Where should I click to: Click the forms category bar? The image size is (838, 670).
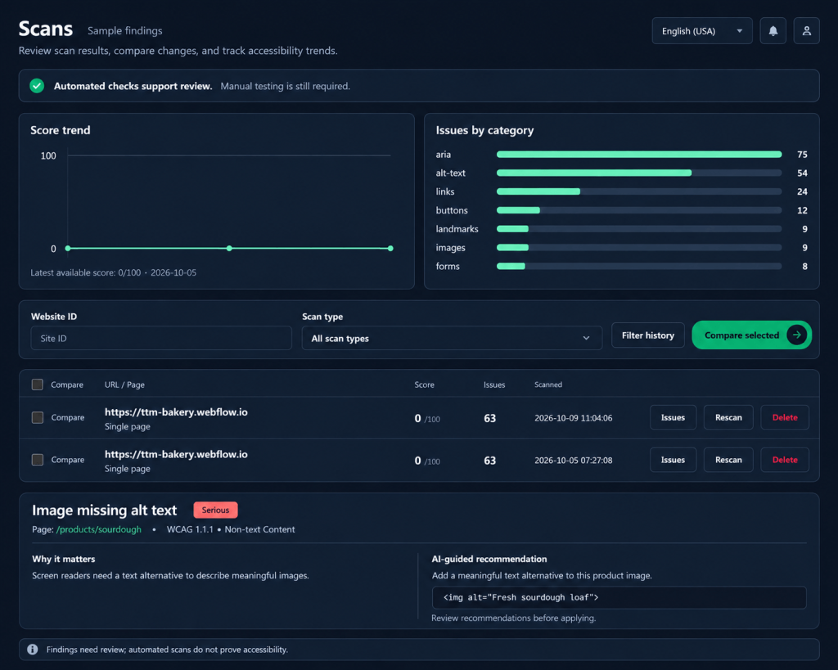[x=639, y=266]
